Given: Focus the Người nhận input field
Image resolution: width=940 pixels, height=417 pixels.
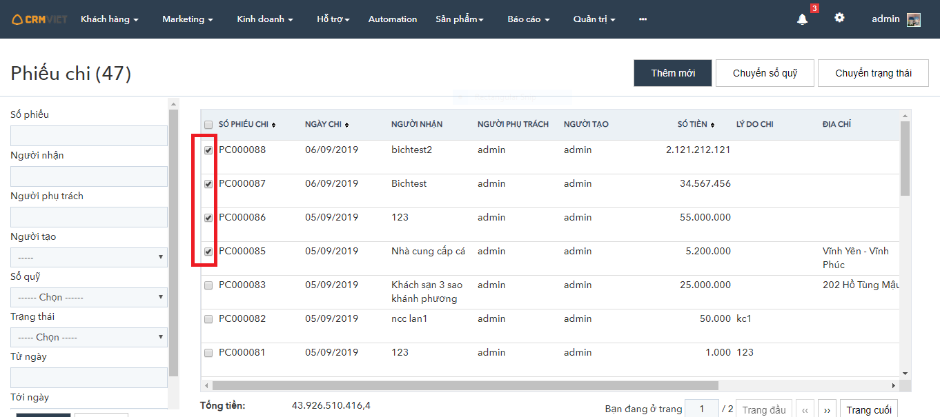Looking at the screenshot, I should [x=89, y=176].
